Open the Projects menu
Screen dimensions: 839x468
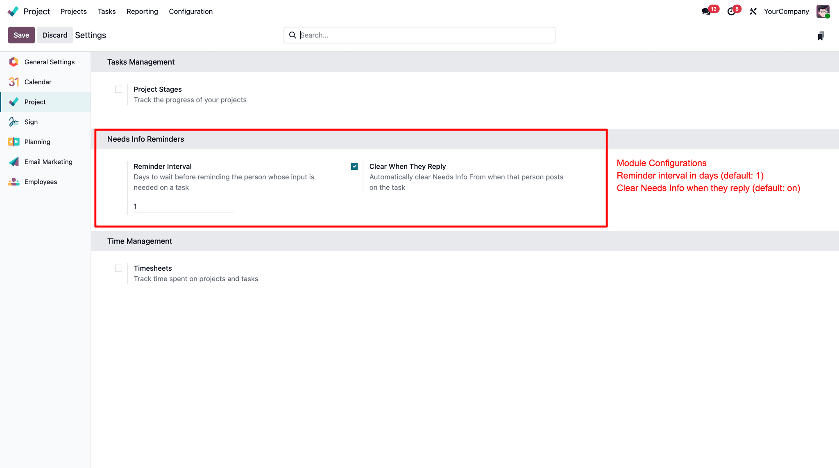[x=74, y=11]
